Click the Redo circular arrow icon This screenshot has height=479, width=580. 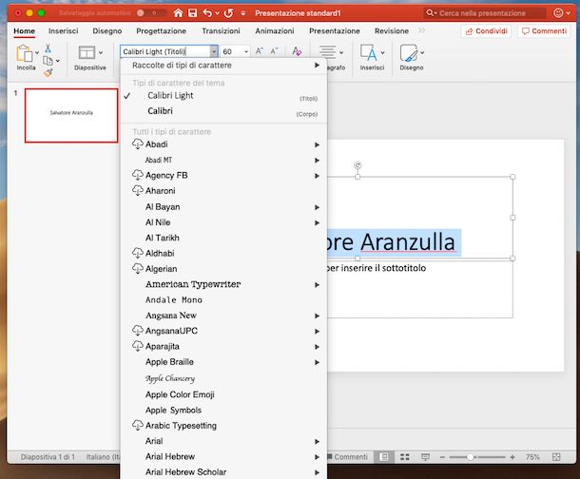[x=228, y=13]
